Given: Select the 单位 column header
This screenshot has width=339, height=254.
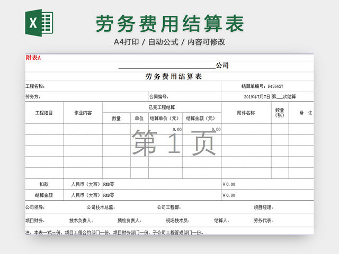Looking at the screenshot, I should point(139,119).
